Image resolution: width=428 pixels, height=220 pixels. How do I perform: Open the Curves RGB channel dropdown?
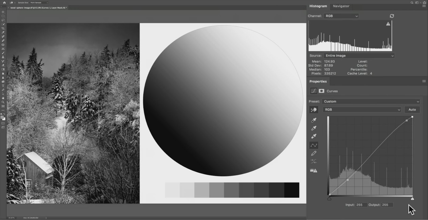coord(362,110)
